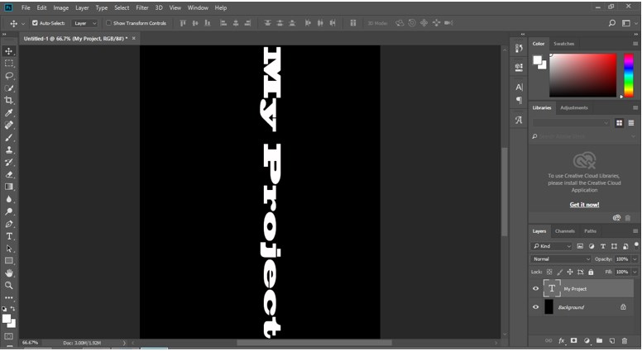Screen dimensions: 642x351
Task: Open the workspace switcher dropdown
Action: point(628,23)
